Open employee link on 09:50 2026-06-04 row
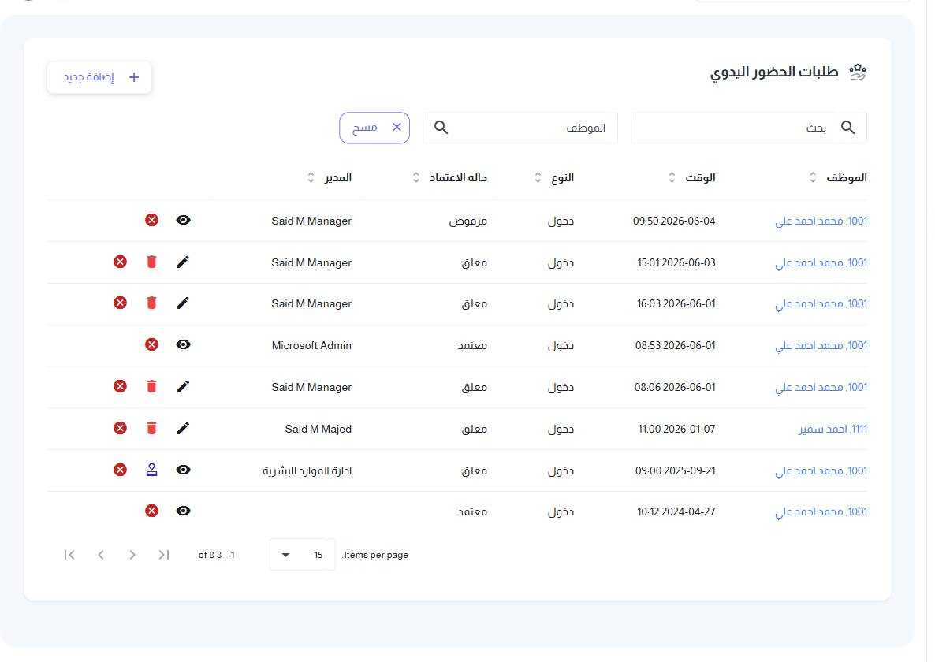This screenshot has width=935, height=662. 821,221
